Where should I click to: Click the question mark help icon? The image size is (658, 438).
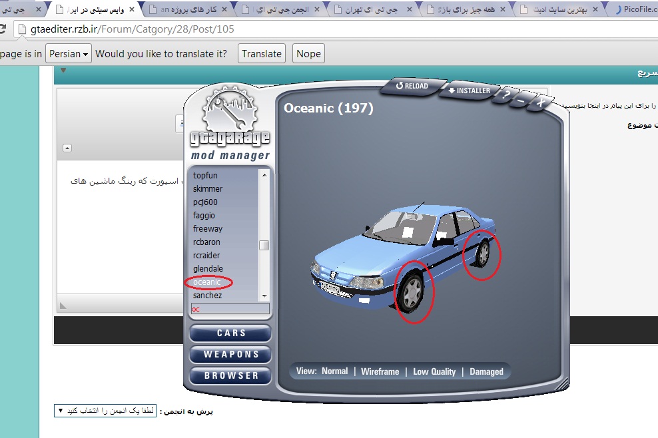click(x=507, y=95)
